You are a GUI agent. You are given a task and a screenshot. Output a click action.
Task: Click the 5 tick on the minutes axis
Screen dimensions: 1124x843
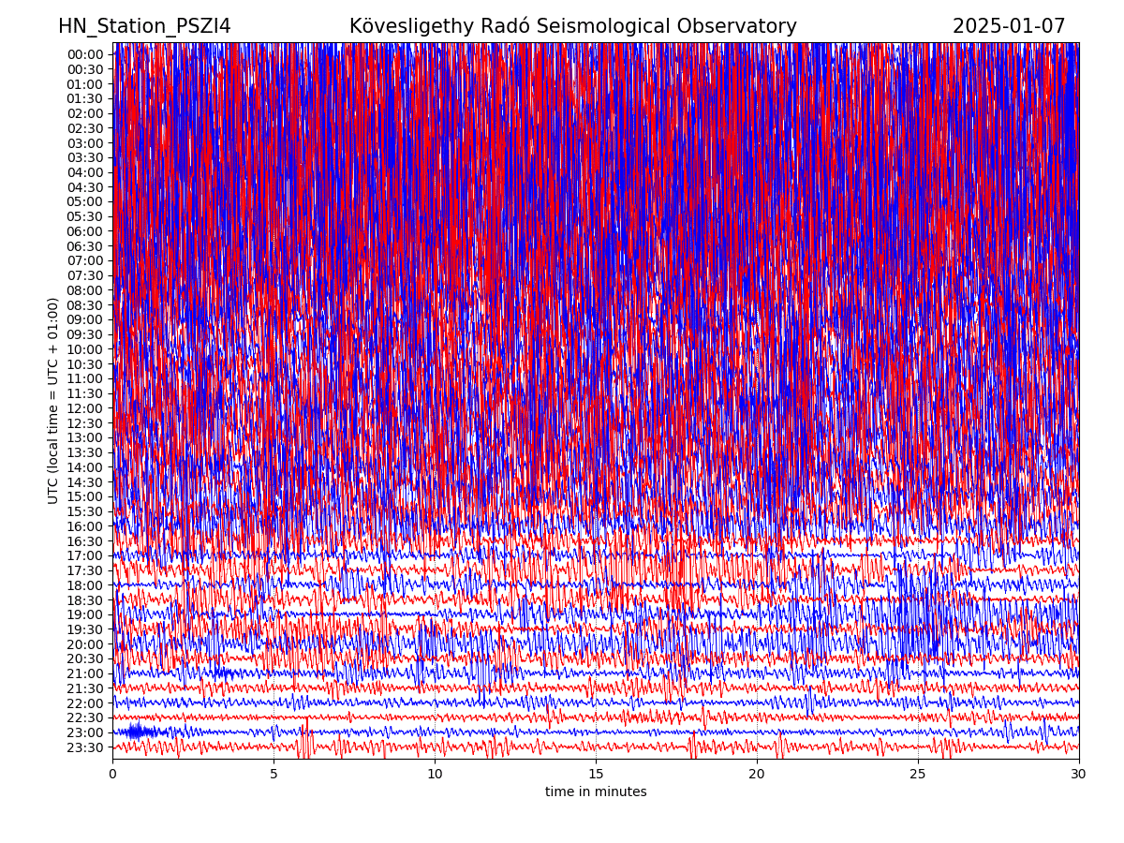274,774
